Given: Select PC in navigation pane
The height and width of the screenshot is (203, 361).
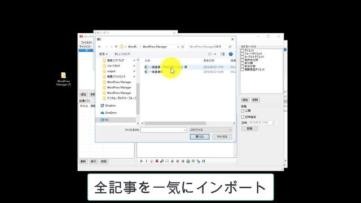Looking at the screenshot, I should pyautogui.click(x=107, y=120).
